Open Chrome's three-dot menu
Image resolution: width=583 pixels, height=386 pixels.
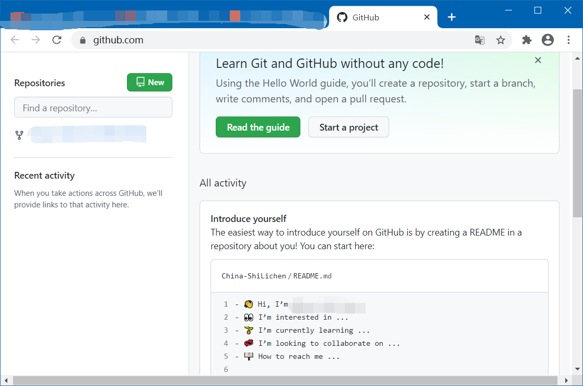(568, 40)
